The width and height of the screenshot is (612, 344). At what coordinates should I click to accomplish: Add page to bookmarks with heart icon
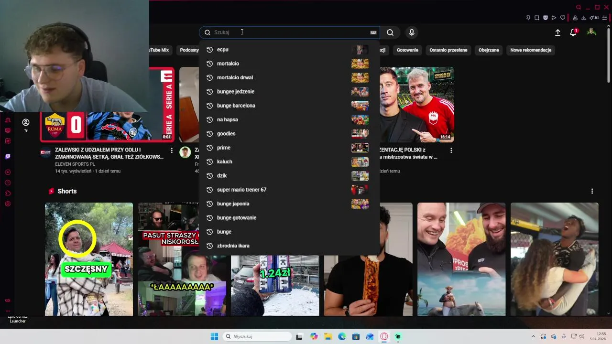[x=563, y=18]
